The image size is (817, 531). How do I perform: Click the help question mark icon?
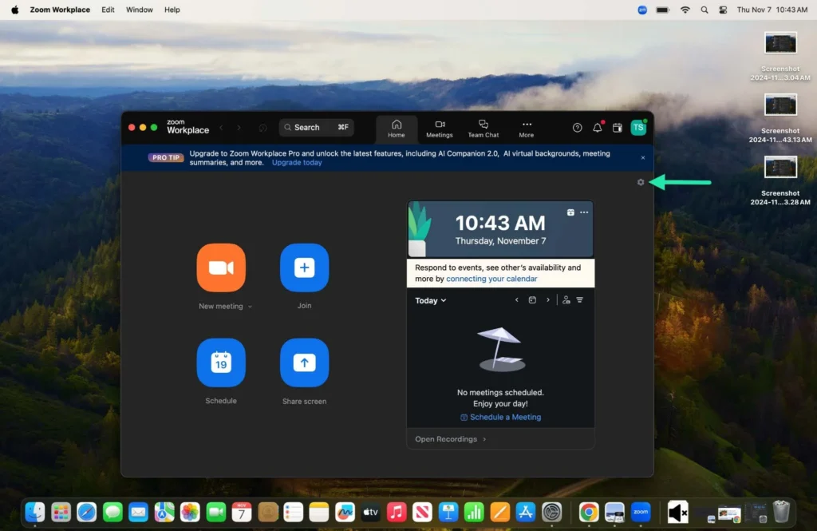(578, 128)
